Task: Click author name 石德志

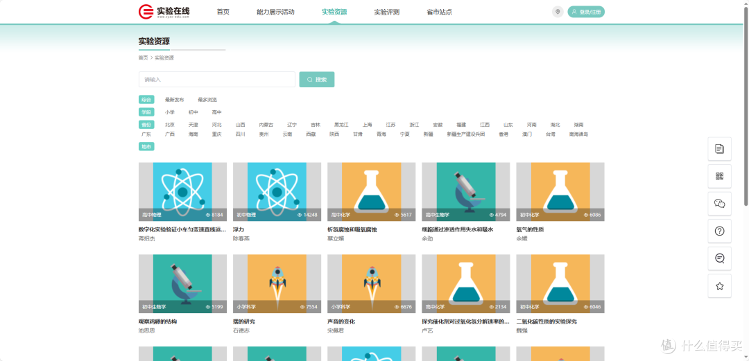Action: [x=241, y=331]
